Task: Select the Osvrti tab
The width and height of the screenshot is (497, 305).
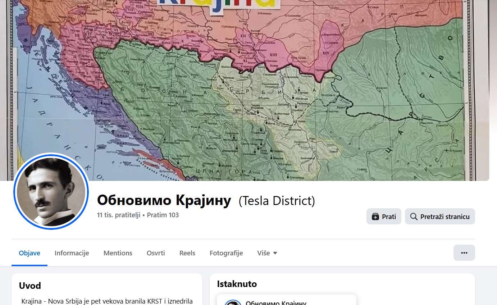Action: (156, 253)
